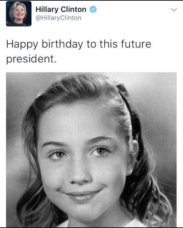The height and width of the screenshot is (228, 183).
Task: Open Hillary Clinton's profile avatar
Action: (x=19, y=14)
